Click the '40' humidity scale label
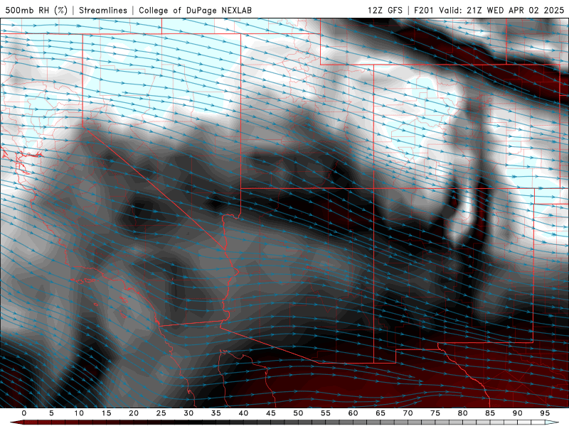 (x=243, y=413)
